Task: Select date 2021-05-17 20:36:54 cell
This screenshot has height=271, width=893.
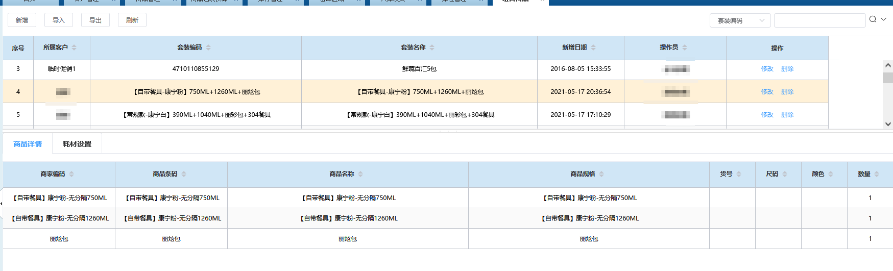Action: coord(581,92)
